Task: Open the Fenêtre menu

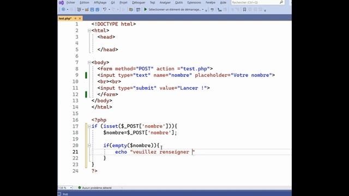Action: coord(210,3)
